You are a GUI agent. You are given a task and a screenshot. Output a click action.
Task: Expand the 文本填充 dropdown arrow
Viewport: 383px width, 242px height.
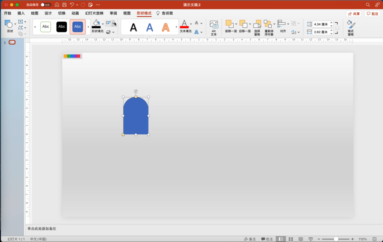click(191, 24)
